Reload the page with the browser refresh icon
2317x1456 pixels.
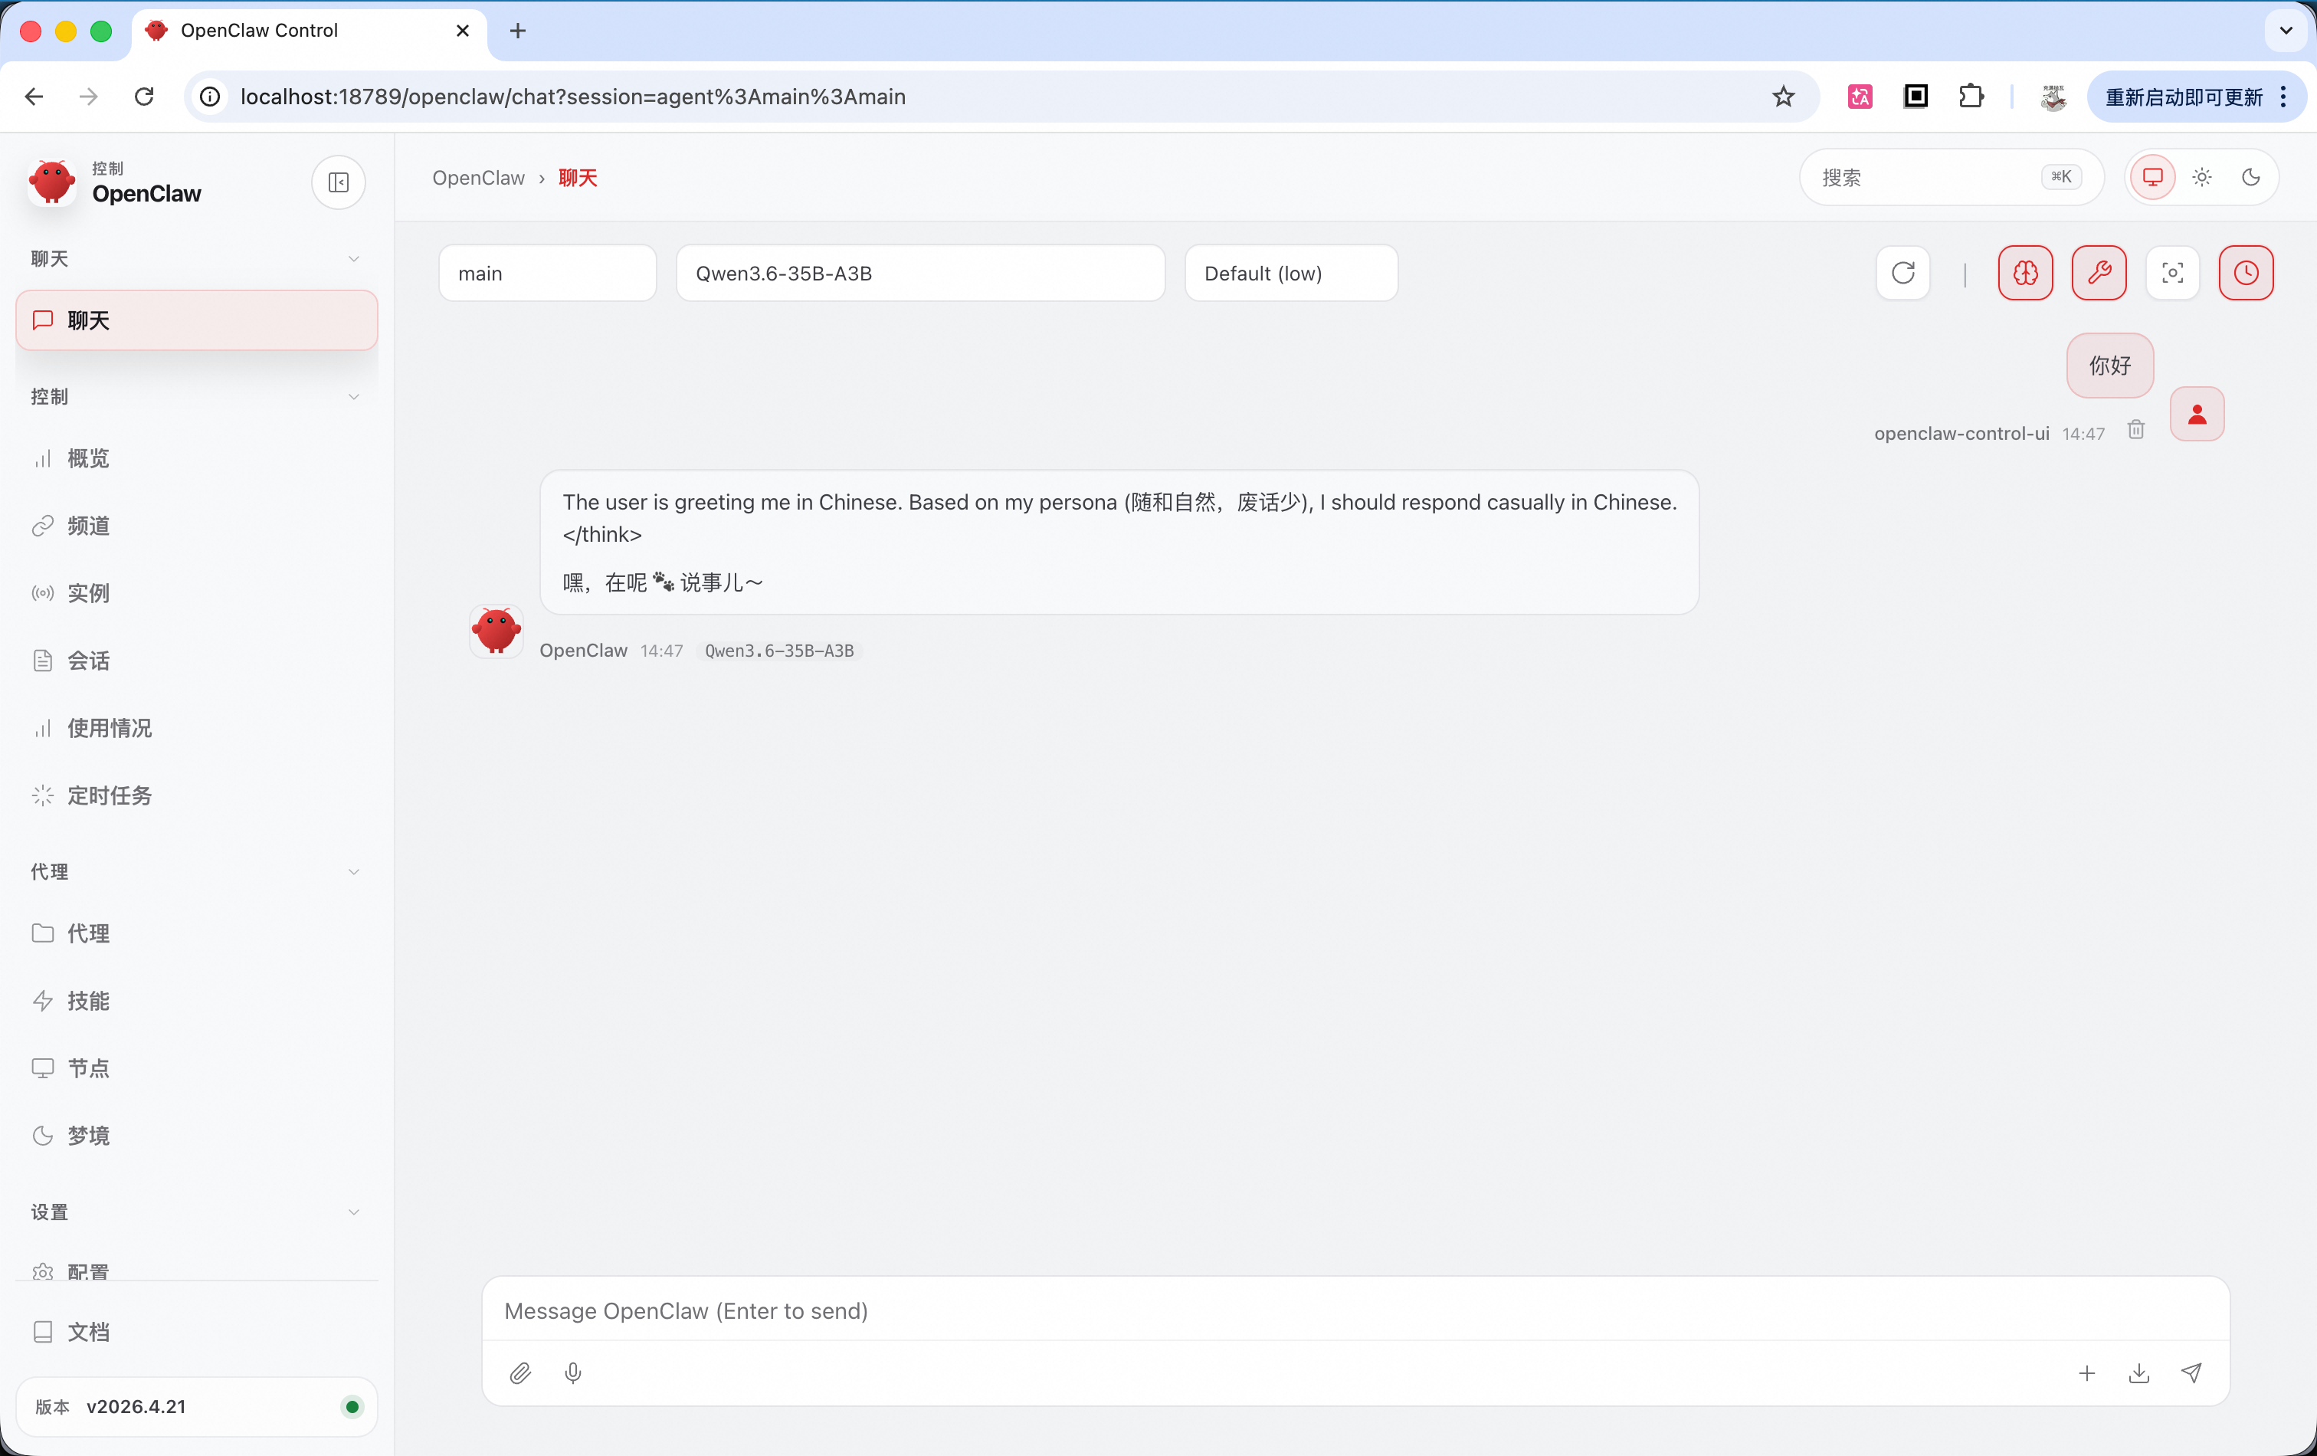coord(144,97)
